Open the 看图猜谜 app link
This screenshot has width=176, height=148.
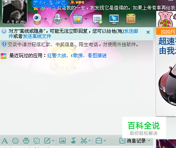97,56
